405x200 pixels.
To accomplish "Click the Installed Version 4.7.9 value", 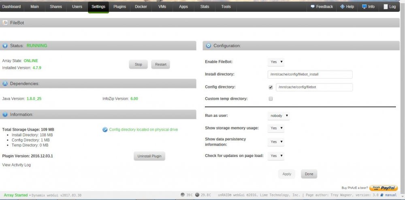I will (x=37, y=68).
